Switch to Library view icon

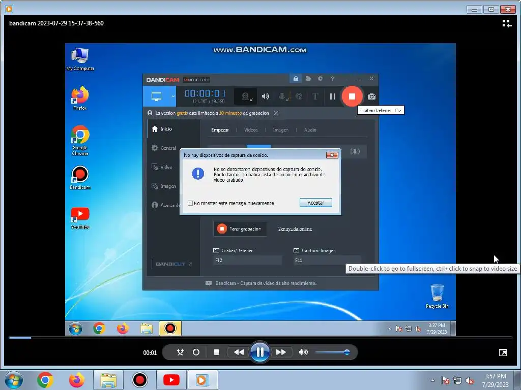[507, 23]
